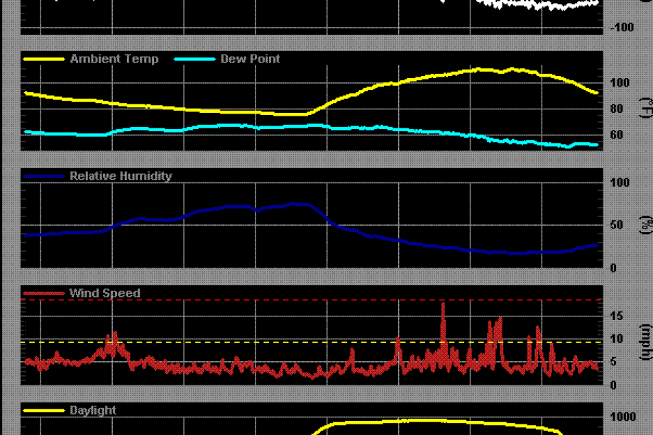The height and width of the screenshot is (435, 653).
Task: Click the yellow dashed wind warning line
Action: pyautogui.click(x=312, y=342)
